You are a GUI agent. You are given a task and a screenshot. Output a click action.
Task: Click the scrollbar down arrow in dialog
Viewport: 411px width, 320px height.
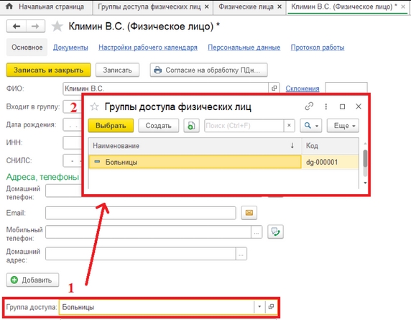(x=365, y=183)
